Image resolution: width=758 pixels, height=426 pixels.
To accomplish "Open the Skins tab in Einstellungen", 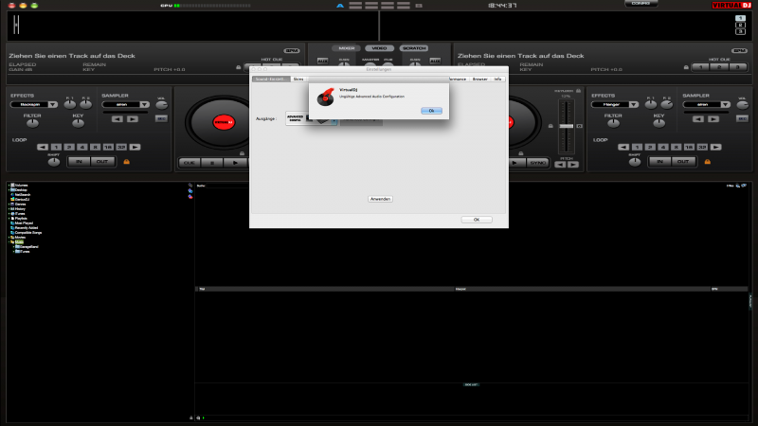I will pyautogui.click(x=298, y=79).
